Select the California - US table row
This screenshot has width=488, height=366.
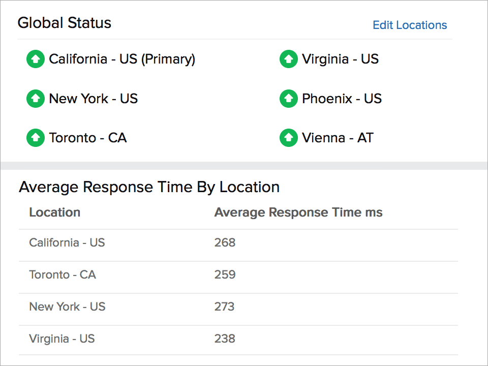click(x=67, y=242)
